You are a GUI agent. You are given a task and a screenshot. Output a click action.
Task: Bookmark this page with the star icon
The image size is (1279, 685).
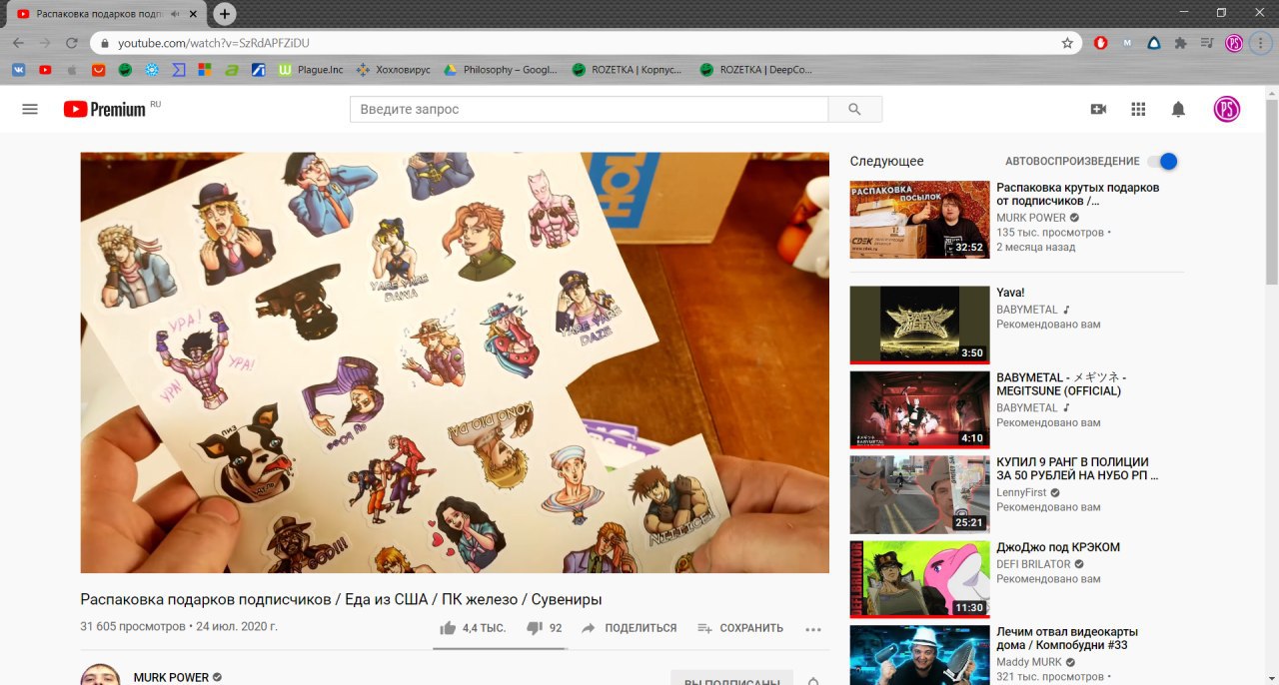(1067, 43)
